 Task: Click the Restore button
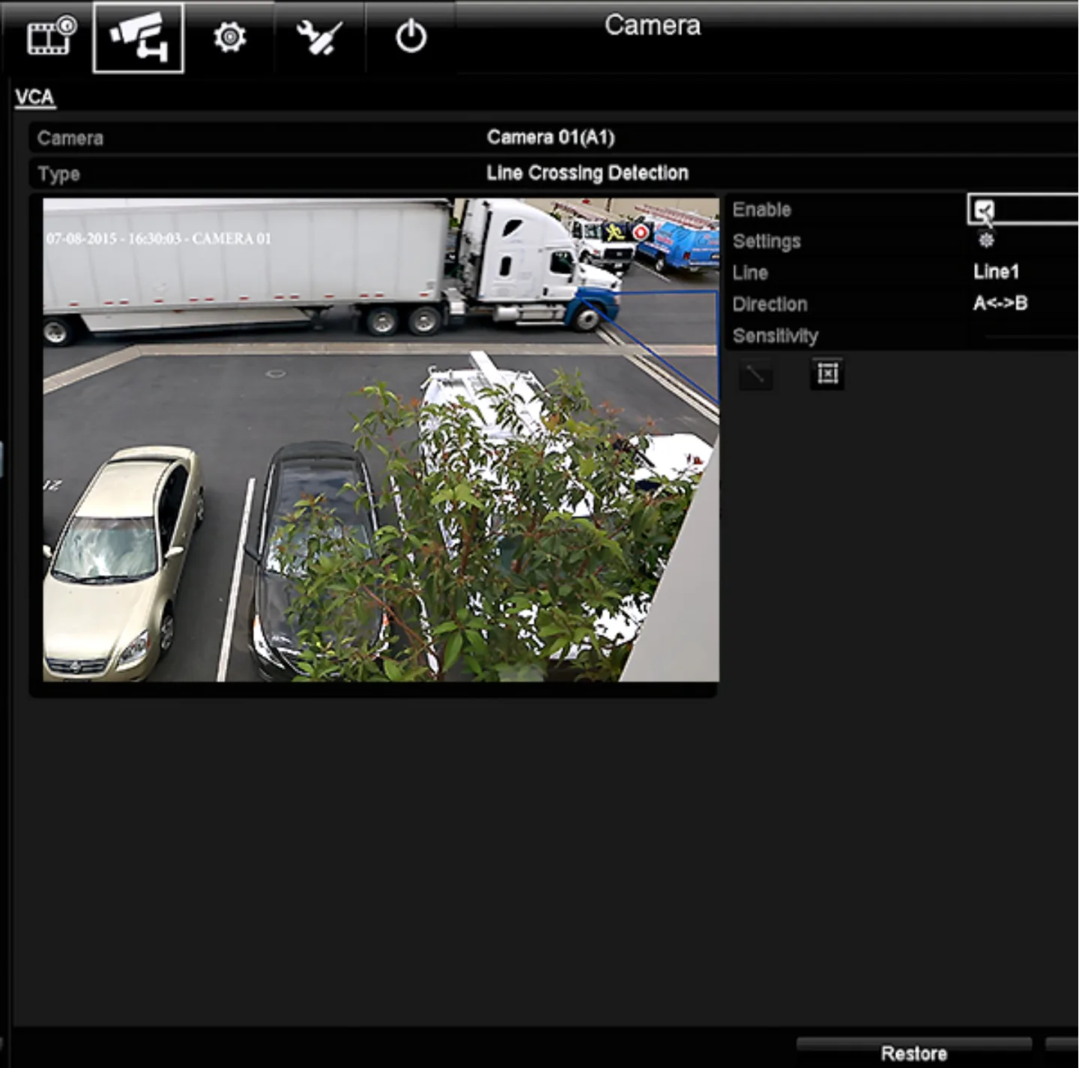(x=914, y=1052)
